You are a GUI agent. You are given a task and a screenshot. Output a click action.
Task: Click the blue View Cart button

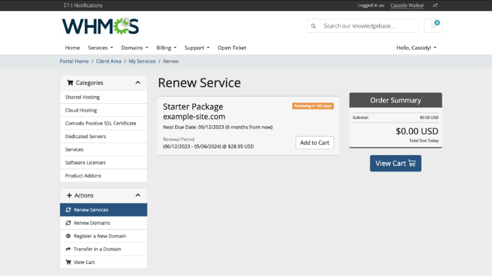point(396,164)
